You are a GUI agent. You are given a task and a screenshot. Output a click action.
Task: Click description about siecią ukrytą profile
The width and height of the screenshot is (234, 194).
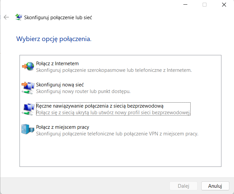coord(114,113)
